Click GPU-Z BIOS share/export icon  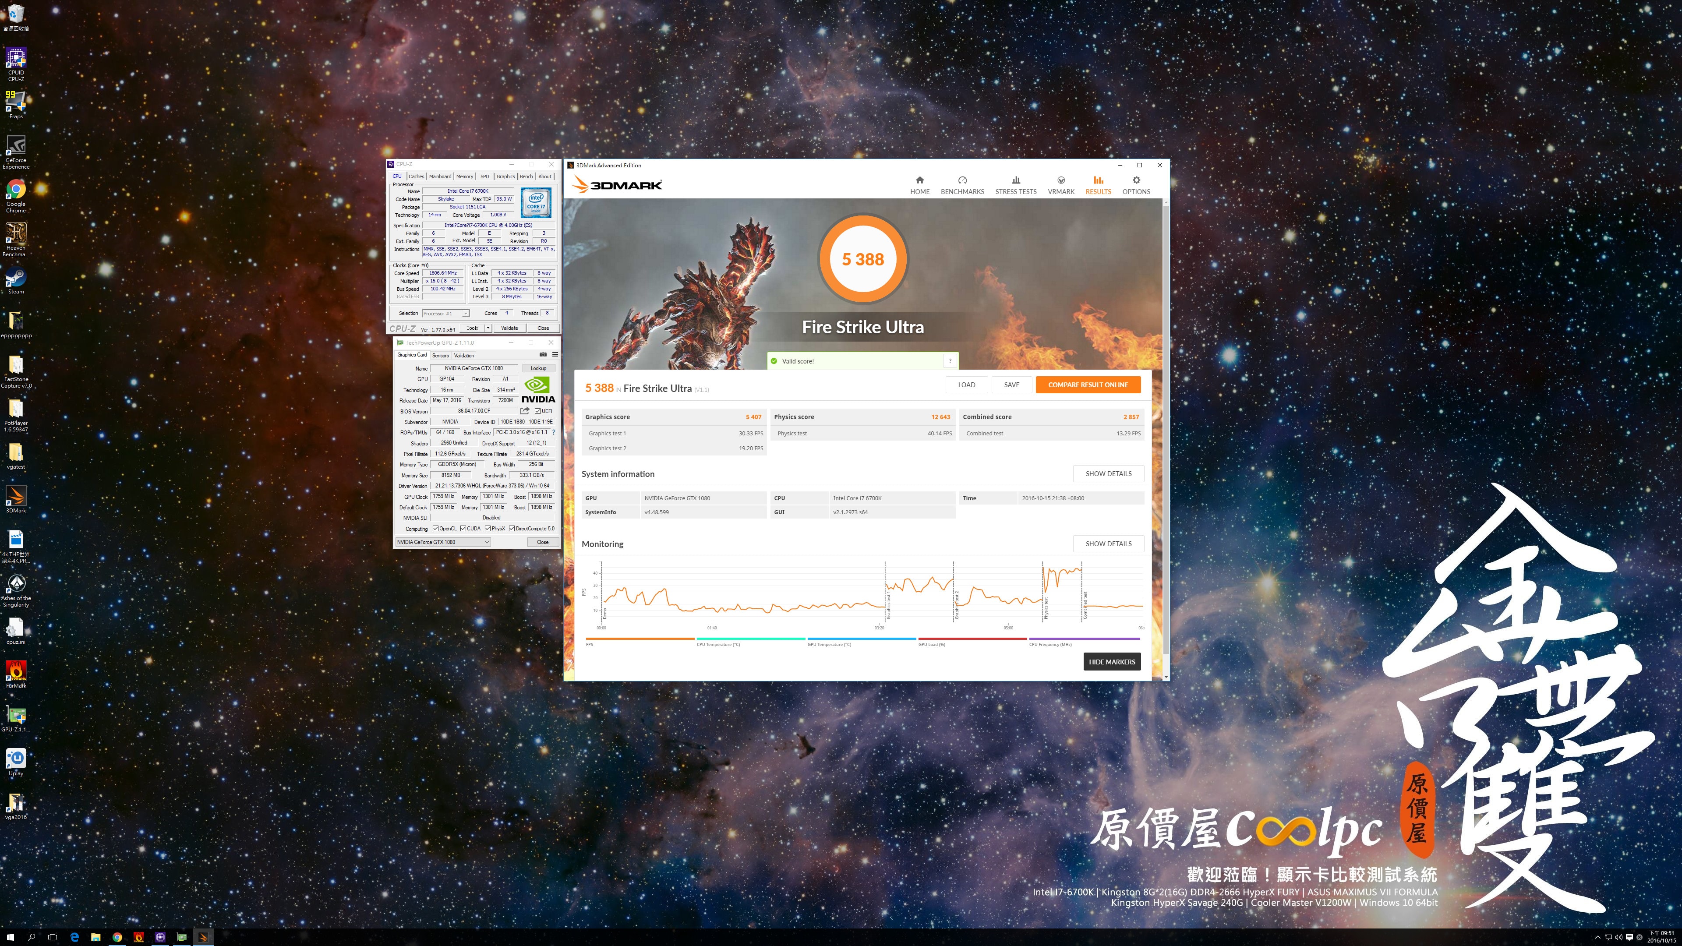(x=525, y=411)
